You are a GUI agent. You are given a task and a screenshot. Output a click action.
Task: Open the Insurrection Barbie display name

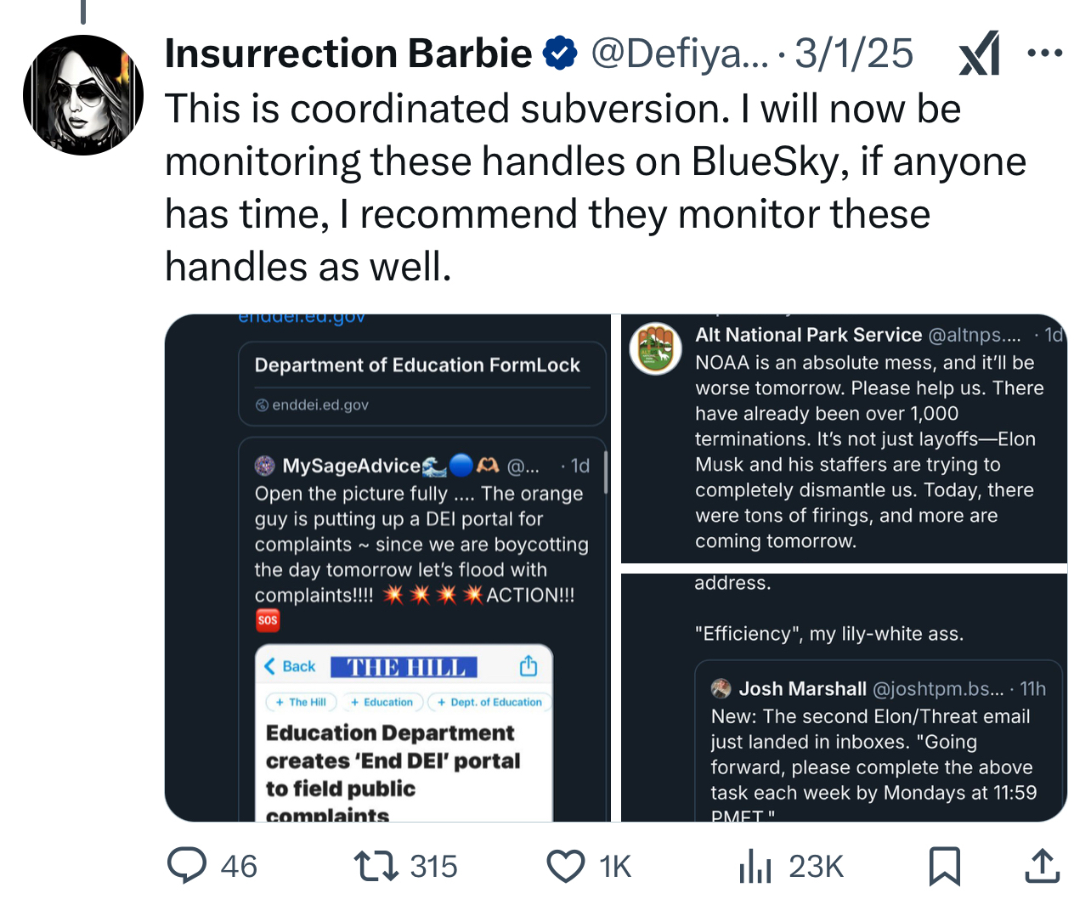tap(348, 54)
